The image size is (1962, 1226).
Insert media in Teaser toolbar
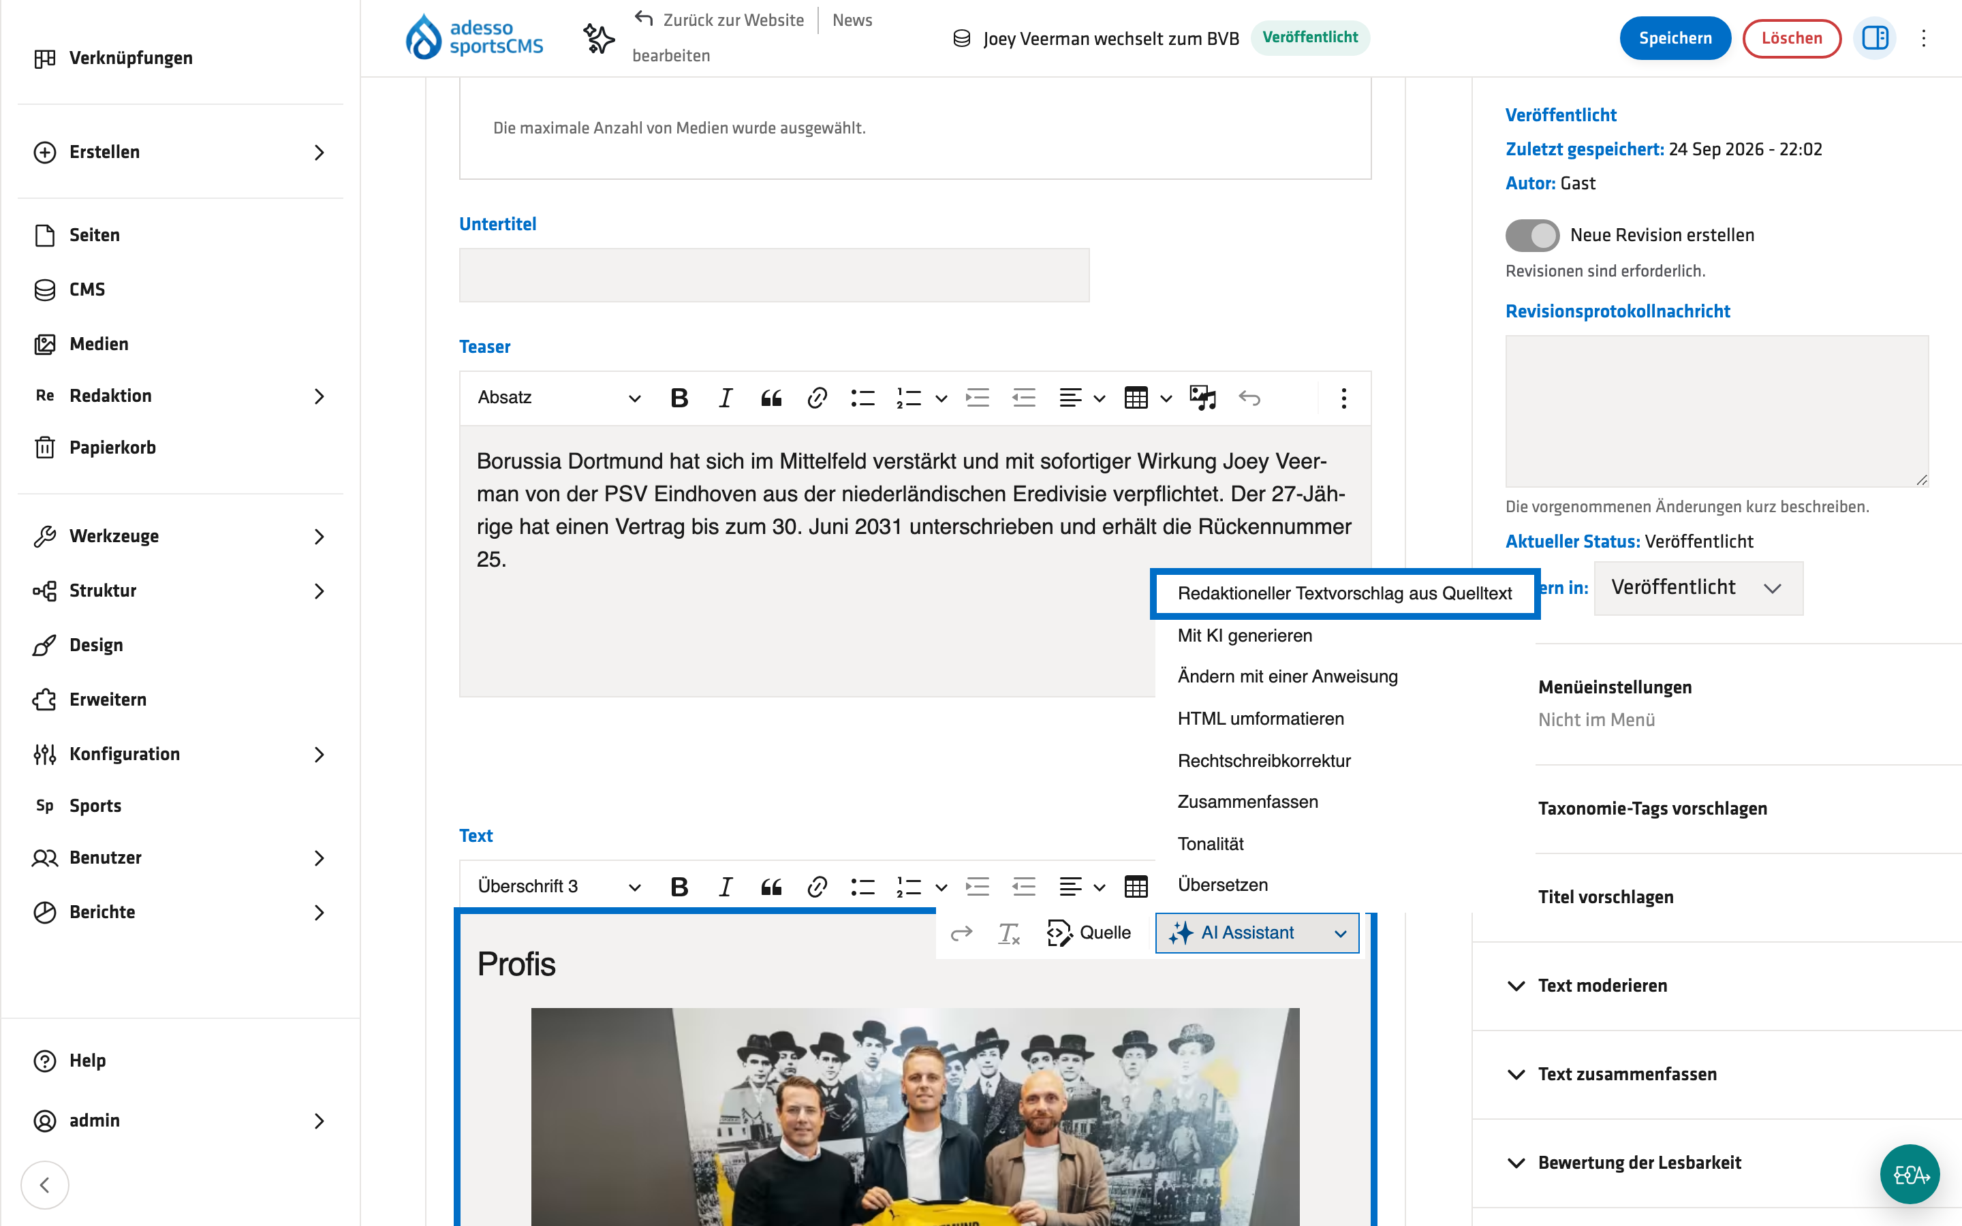1202,398
